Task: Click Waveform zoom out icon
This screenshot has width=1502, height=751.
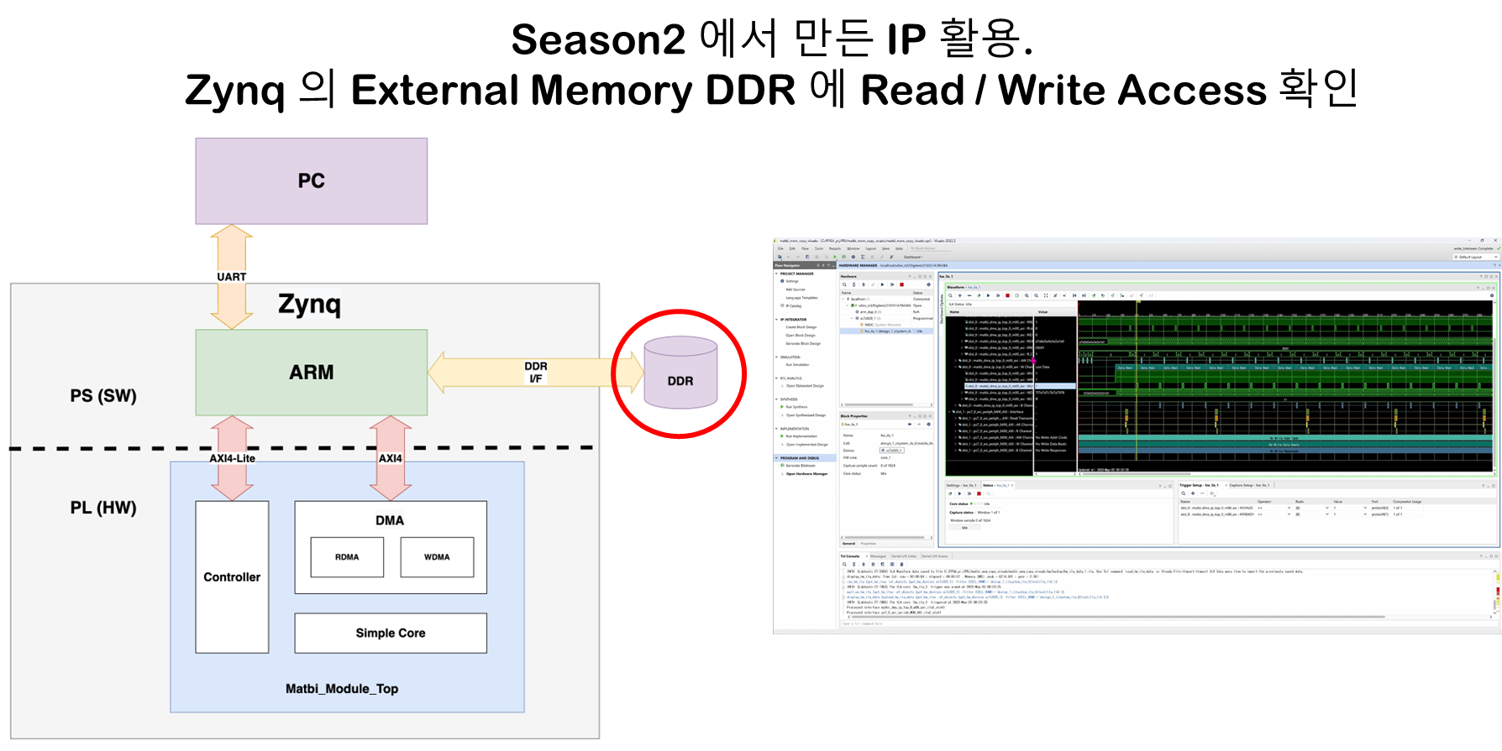Action: click(x=1036, y=295)
